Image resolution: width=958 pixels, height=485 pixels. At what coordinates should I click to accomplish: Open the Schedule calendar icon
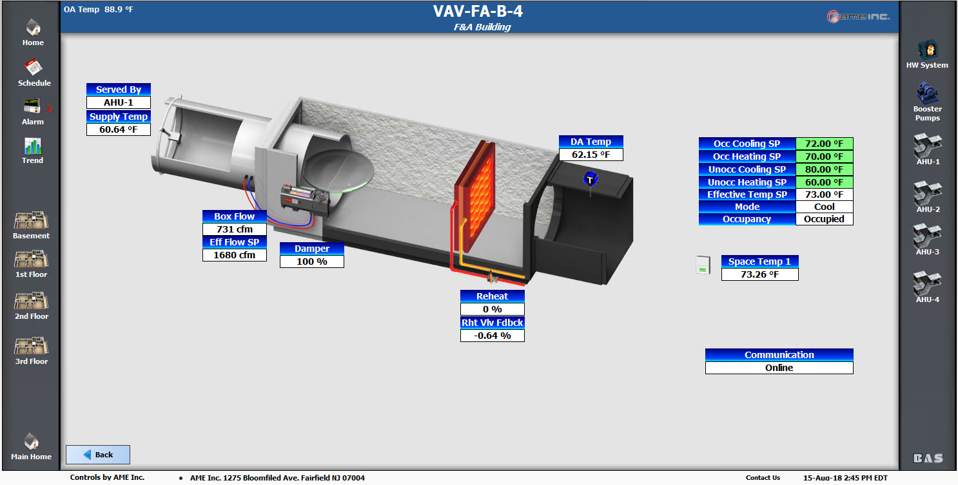coord(34,68)
